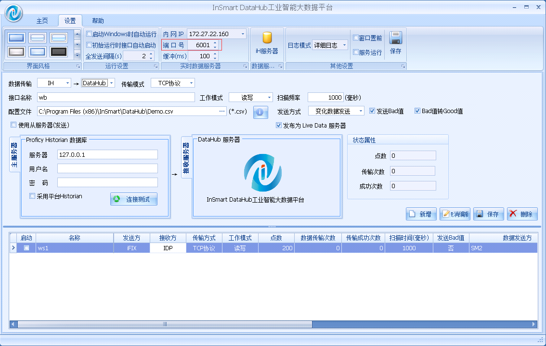Switch to the 主页 tab
This screenshot has height=346, width=546.
pyautogui.click(x=42, y=21)
